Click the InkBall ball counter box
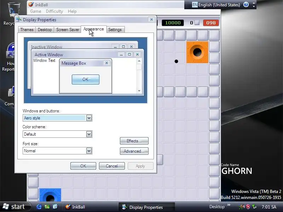The height and width of the screenshot is (212, 283). tap(197, 23)
